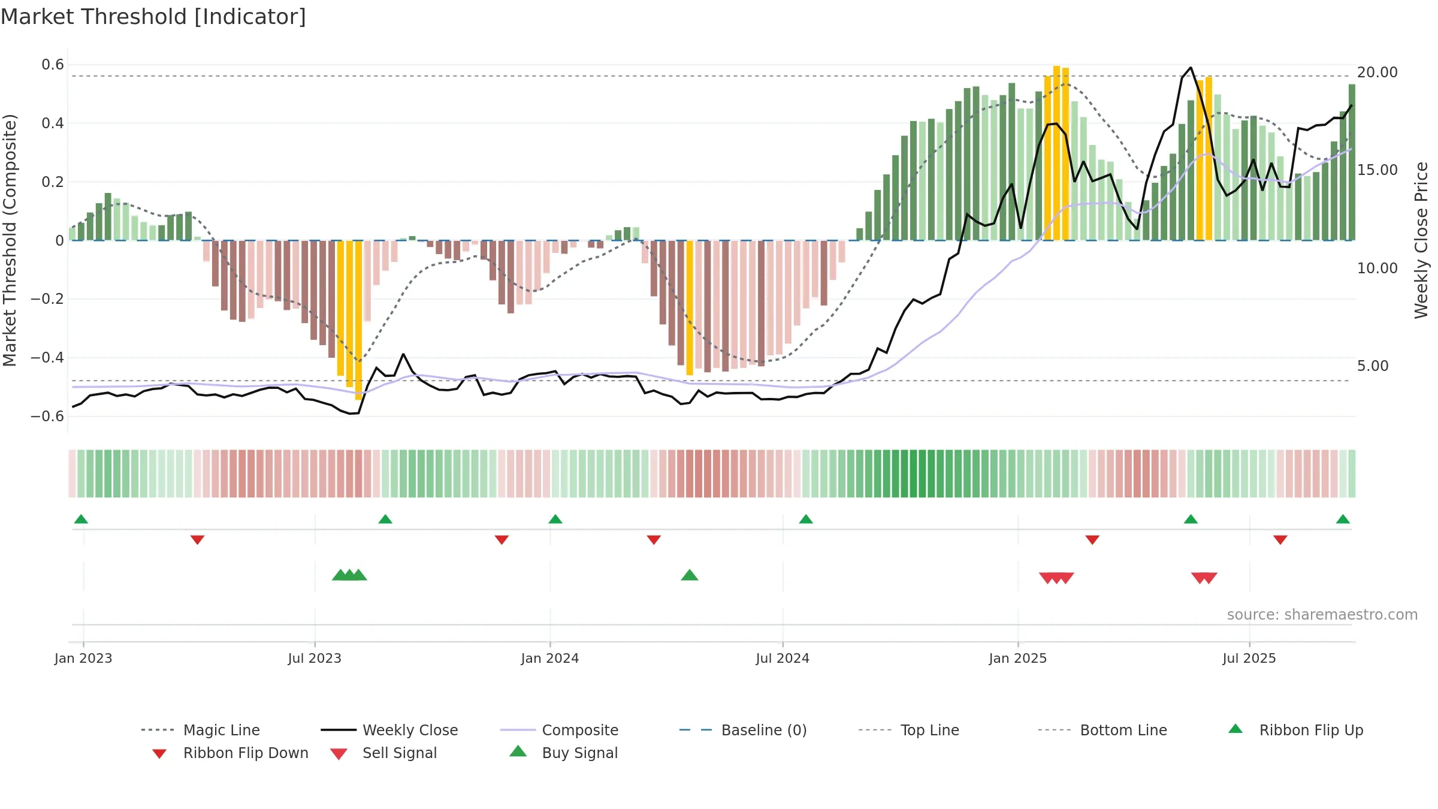Click the 0.4 left axis tick label

[x=53, y=123]
